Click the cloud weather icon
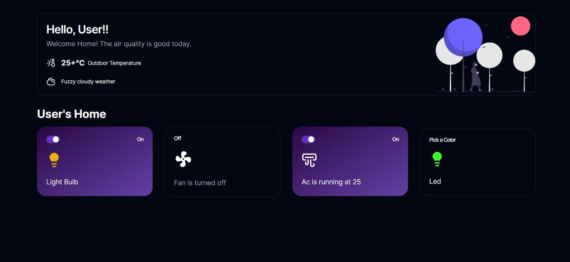 tap(51, 82)
